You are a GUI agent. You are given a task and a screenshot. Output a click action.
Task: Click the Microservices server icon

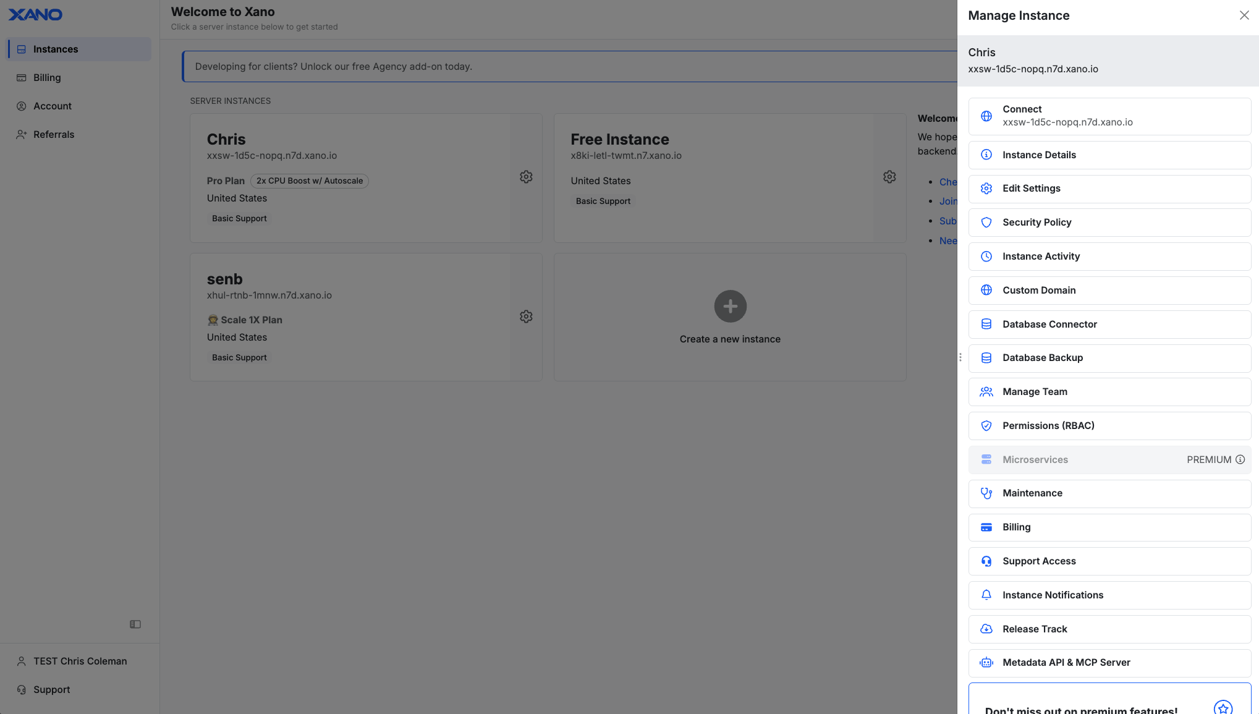(x=986, y=460)
